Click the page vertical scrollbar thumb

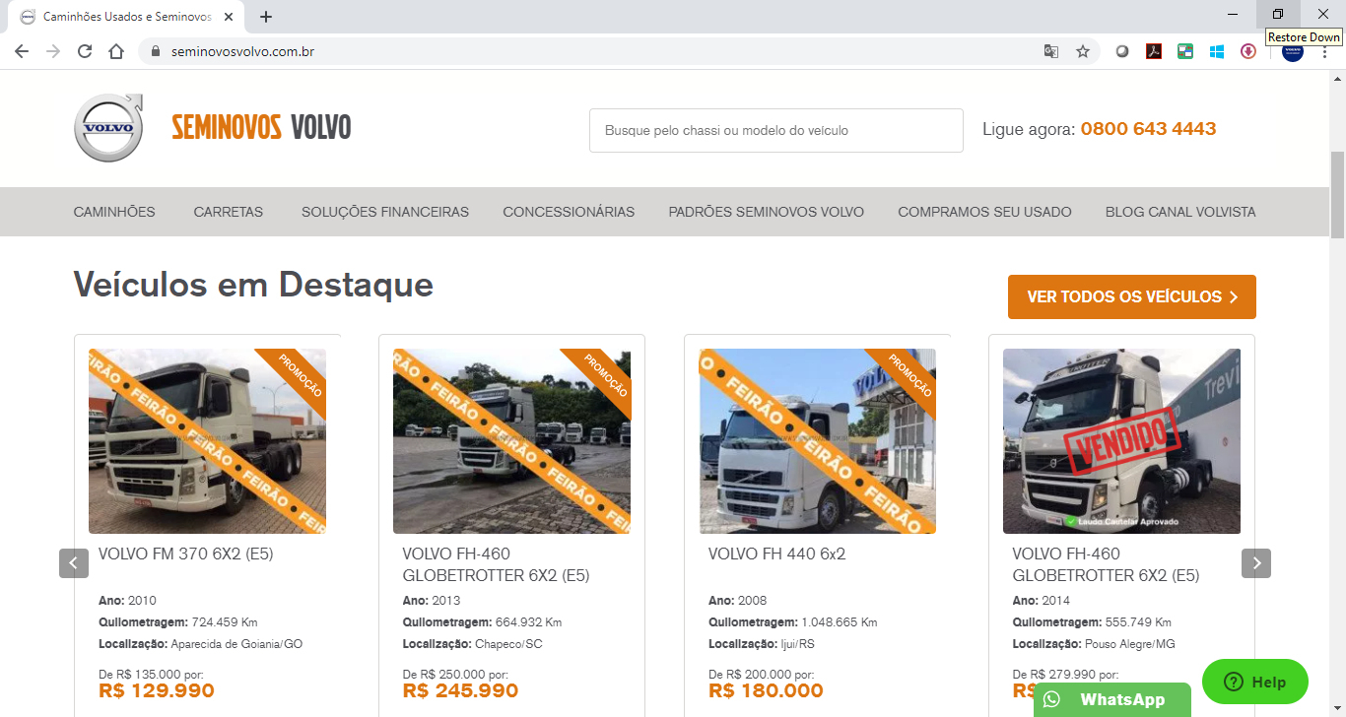pos(1337,194)
